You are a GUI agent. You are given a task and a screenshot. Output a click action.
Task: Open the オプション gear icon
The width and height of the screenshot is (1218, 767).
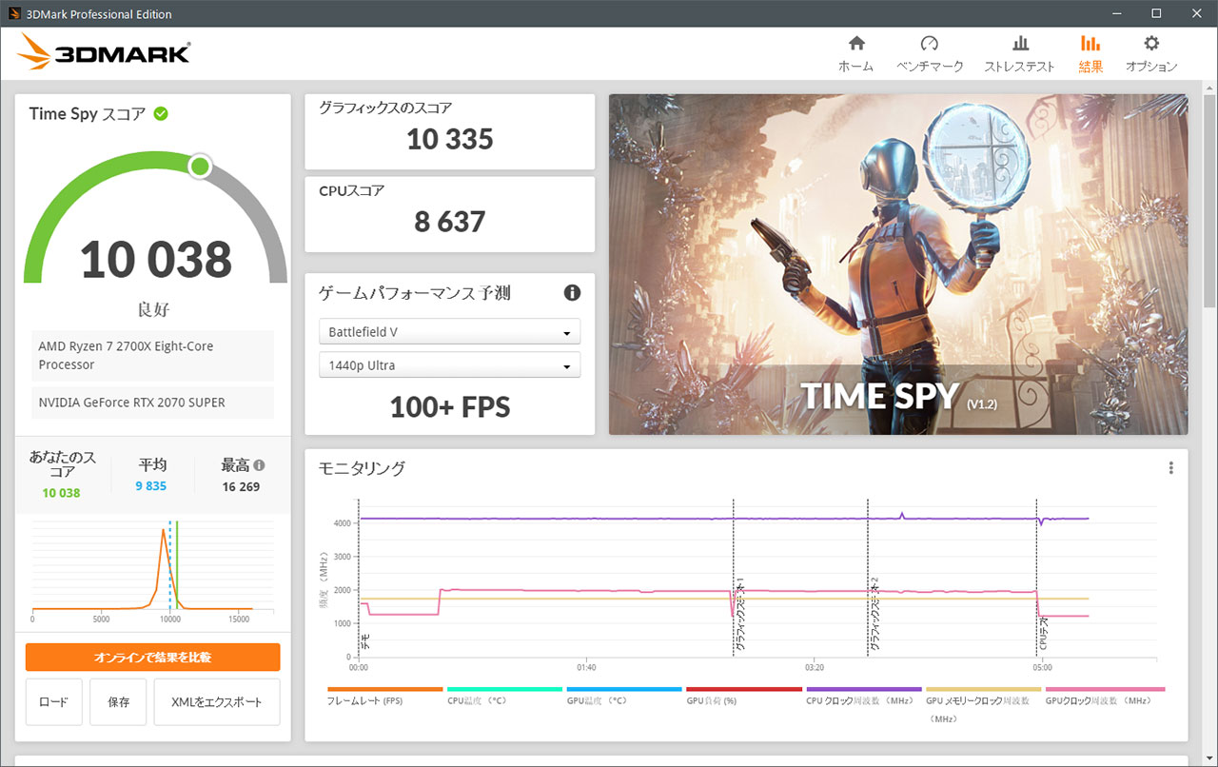1151,44
